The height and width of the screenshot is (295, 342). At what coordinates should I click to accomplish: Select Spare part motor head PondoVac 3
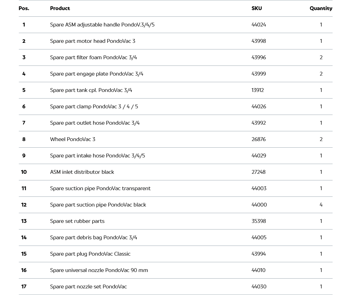pos(92,41)
